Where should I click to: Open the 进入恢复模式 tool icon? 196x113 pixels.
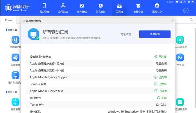tap(16, 75)
